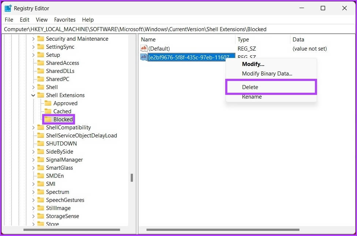Expand the Shell key

(33, 87)
